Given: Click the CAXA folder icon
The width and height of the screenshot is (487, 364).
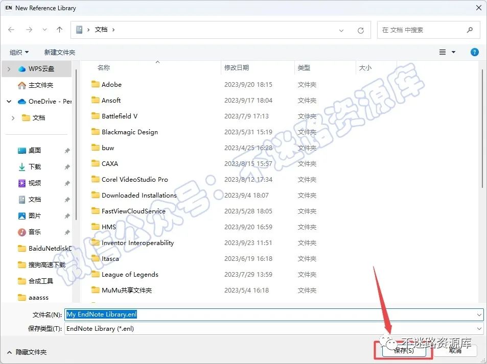Looking at the screenshot, I should [96, 163].
